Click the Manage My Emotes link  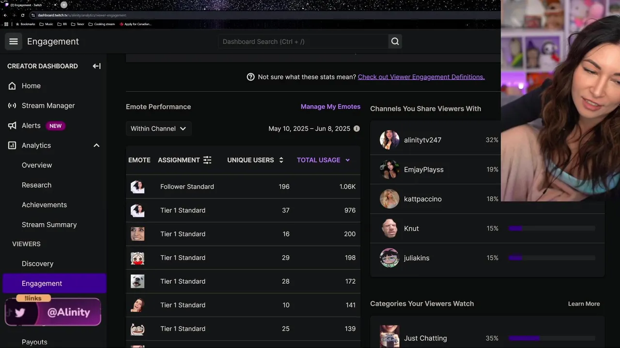click(x=330, y=107)
